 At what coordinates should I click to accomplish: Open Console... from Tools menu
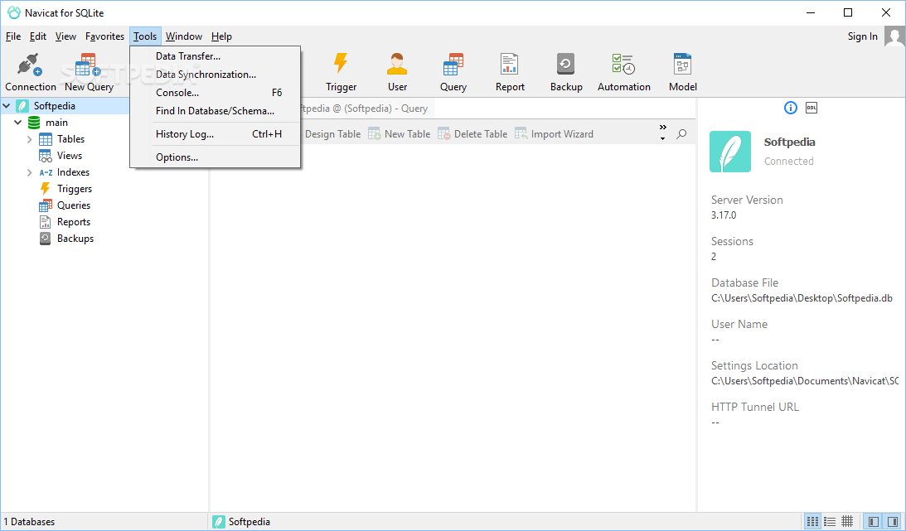(215, 92)
